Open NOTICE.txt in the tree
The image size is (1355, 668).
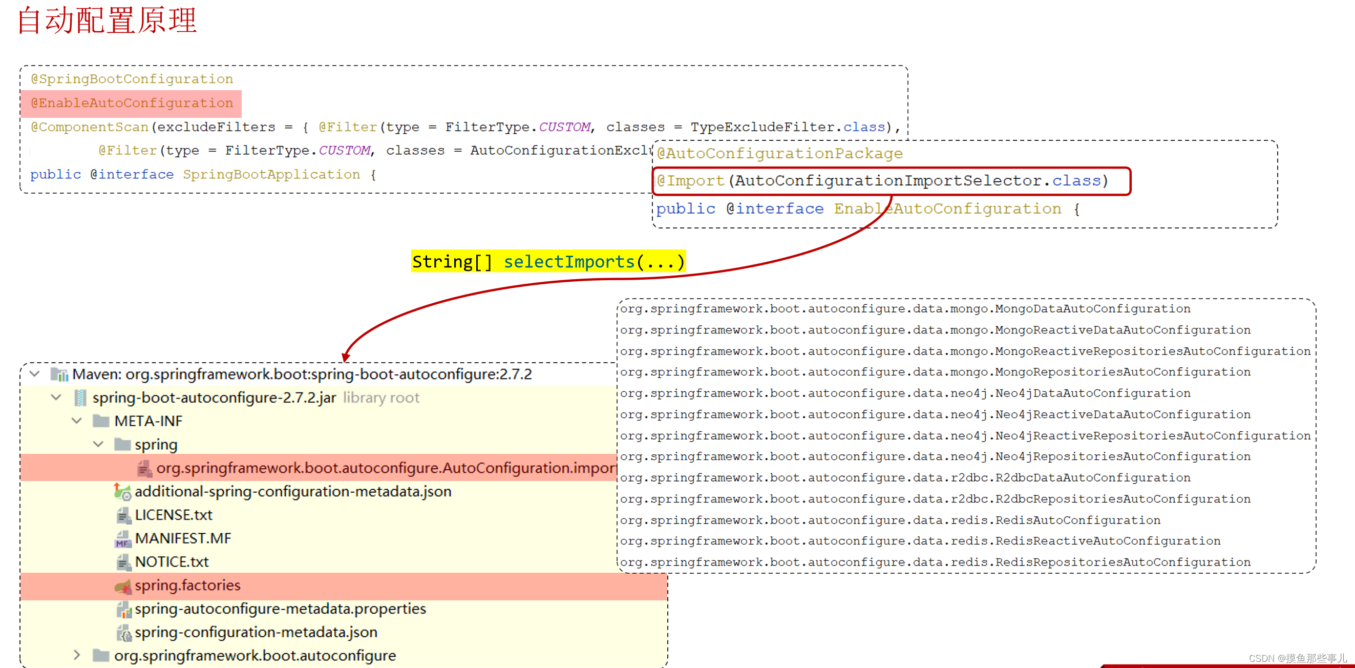(x=172, y=562)
